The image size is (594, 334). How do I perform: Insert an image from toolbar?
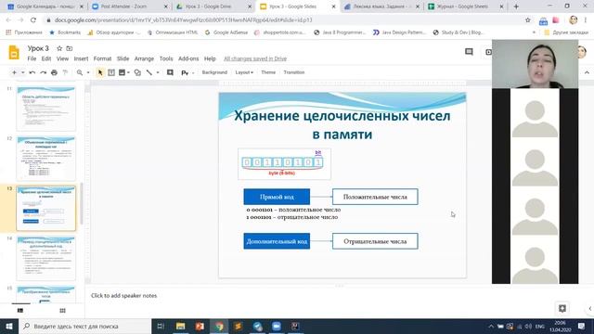point(122,72)
